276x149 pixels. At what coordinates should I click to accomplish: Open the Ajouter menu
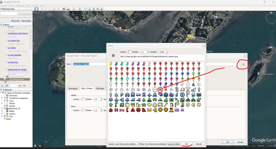pyautogui.click(x=35, y=6)
